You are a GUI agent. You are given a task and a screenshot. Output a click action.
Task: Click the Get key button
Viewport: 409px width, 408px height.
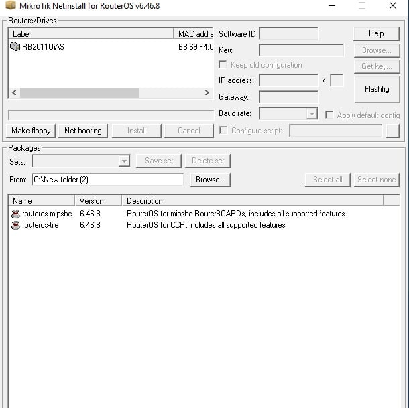(377, 66)
